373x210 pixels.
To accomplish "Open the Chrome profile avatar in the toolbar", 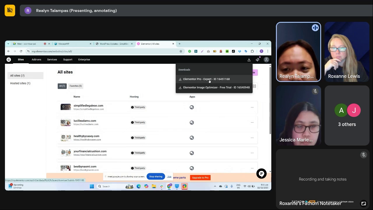I will point(261,51).
